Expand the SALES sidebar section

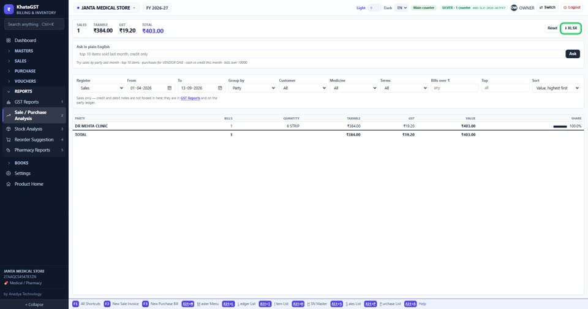[34, 61]
